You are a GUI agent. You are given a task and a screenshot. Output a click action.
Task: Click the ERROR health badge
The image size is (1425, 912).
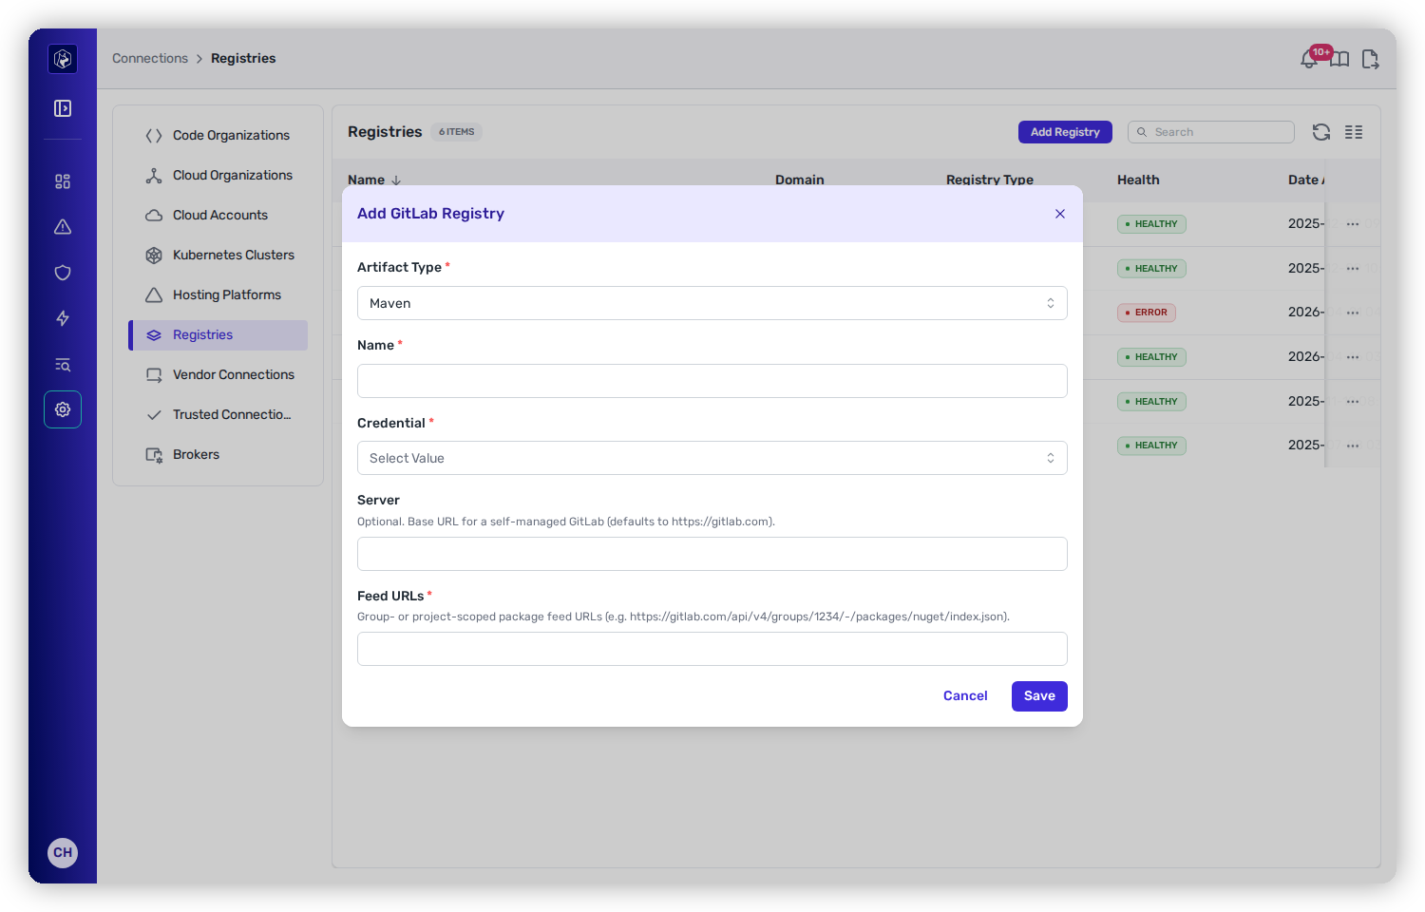[1147, 313]
